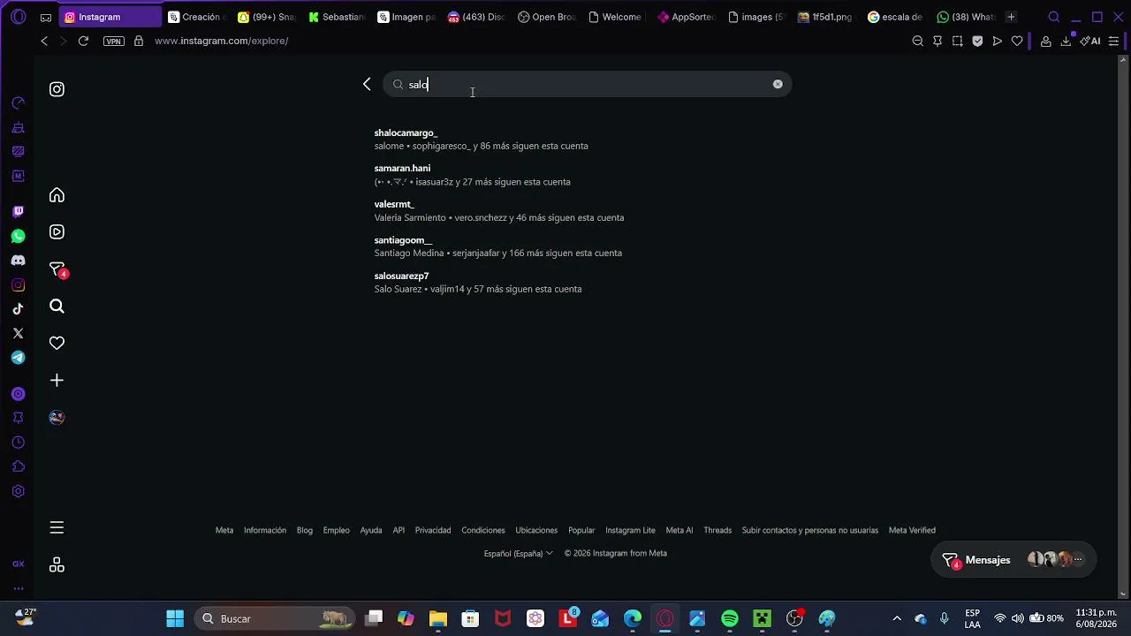The image size is (1131, 636).
Task: Open bookmarks heart icon in browser toolbar
Action: (1017, 41)
